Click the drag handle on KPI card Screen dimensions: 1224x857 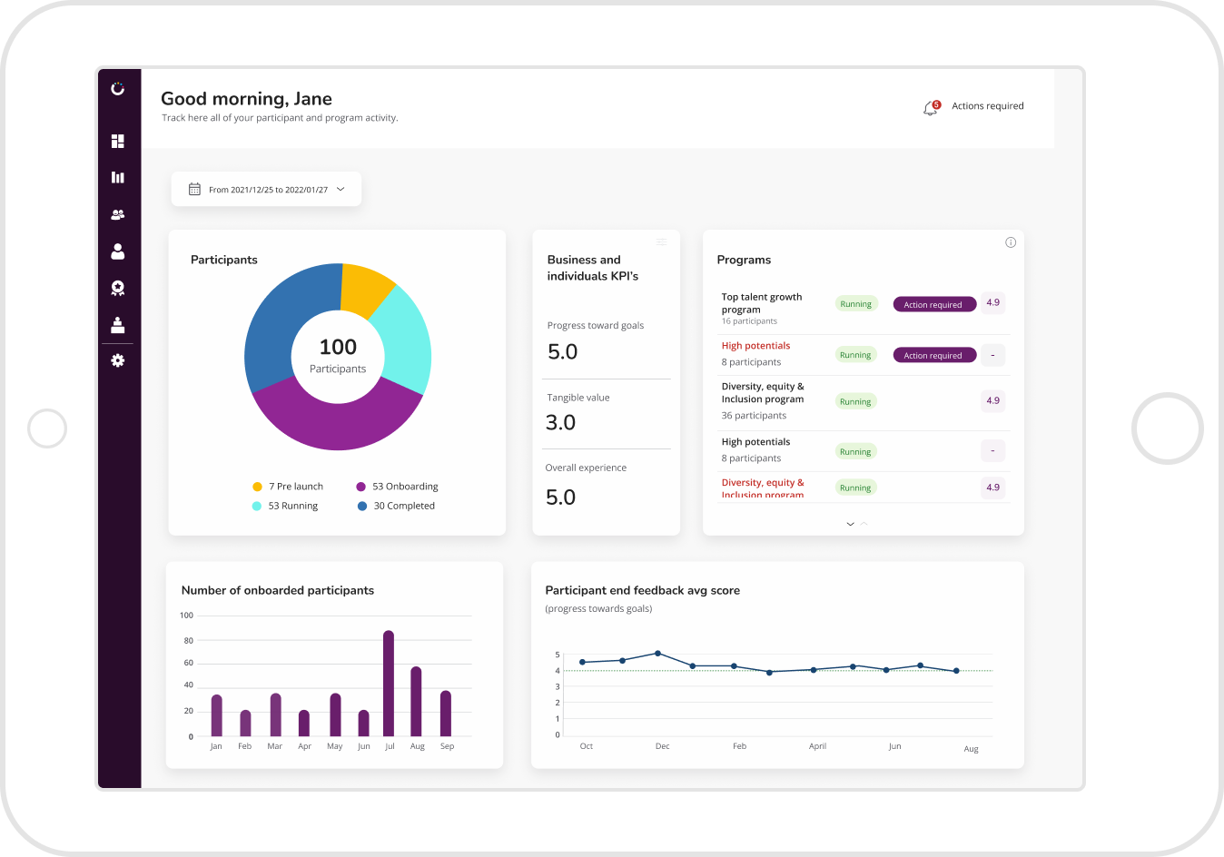(x=662, y=241)
